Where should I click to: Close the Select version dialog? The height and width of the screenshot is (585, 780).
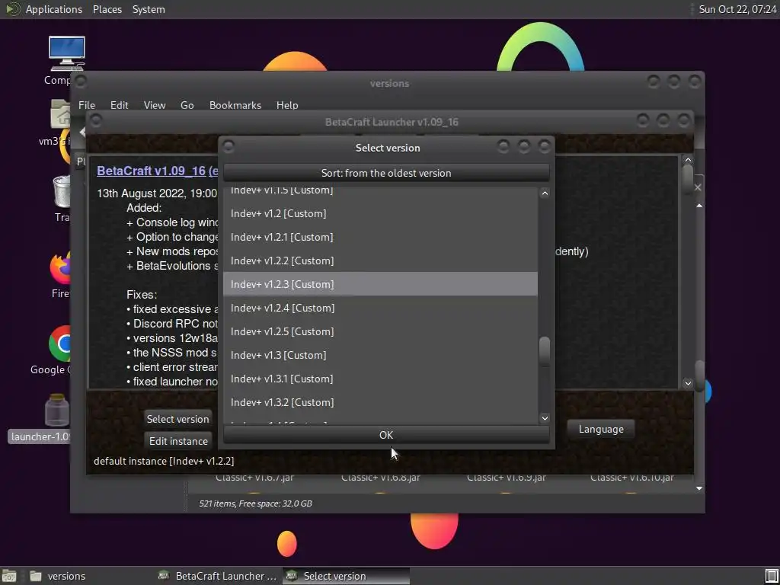pyautogui.click(x=545, y=147)
